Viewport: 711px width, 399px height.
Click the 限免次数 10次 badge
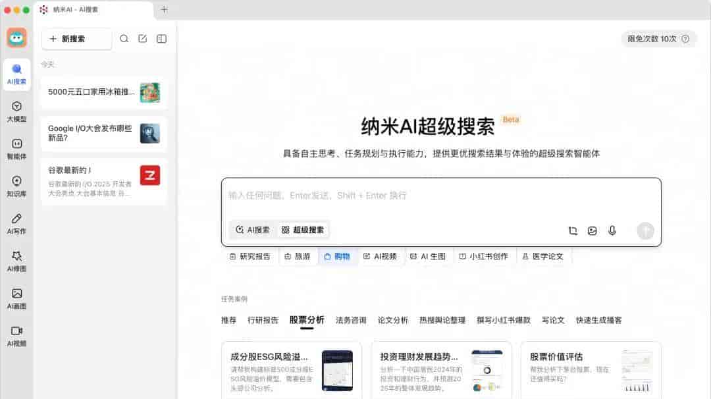click(658, 39)
